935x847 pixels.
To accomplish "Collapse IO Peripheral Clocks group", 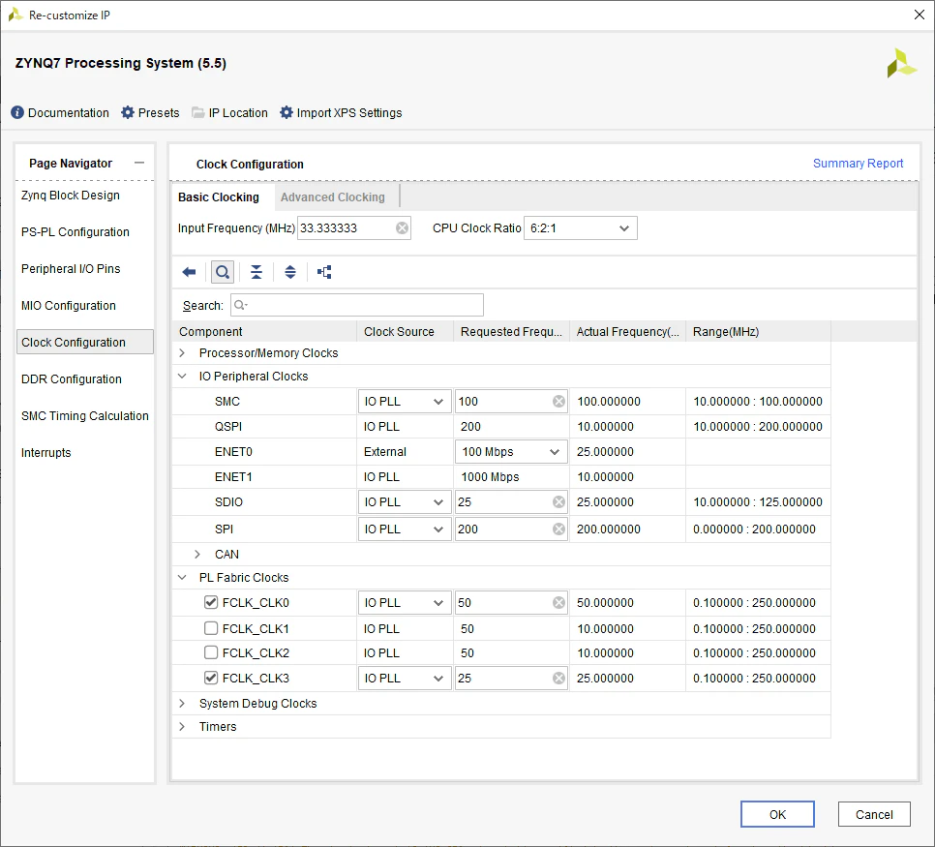I will (183, 377).
